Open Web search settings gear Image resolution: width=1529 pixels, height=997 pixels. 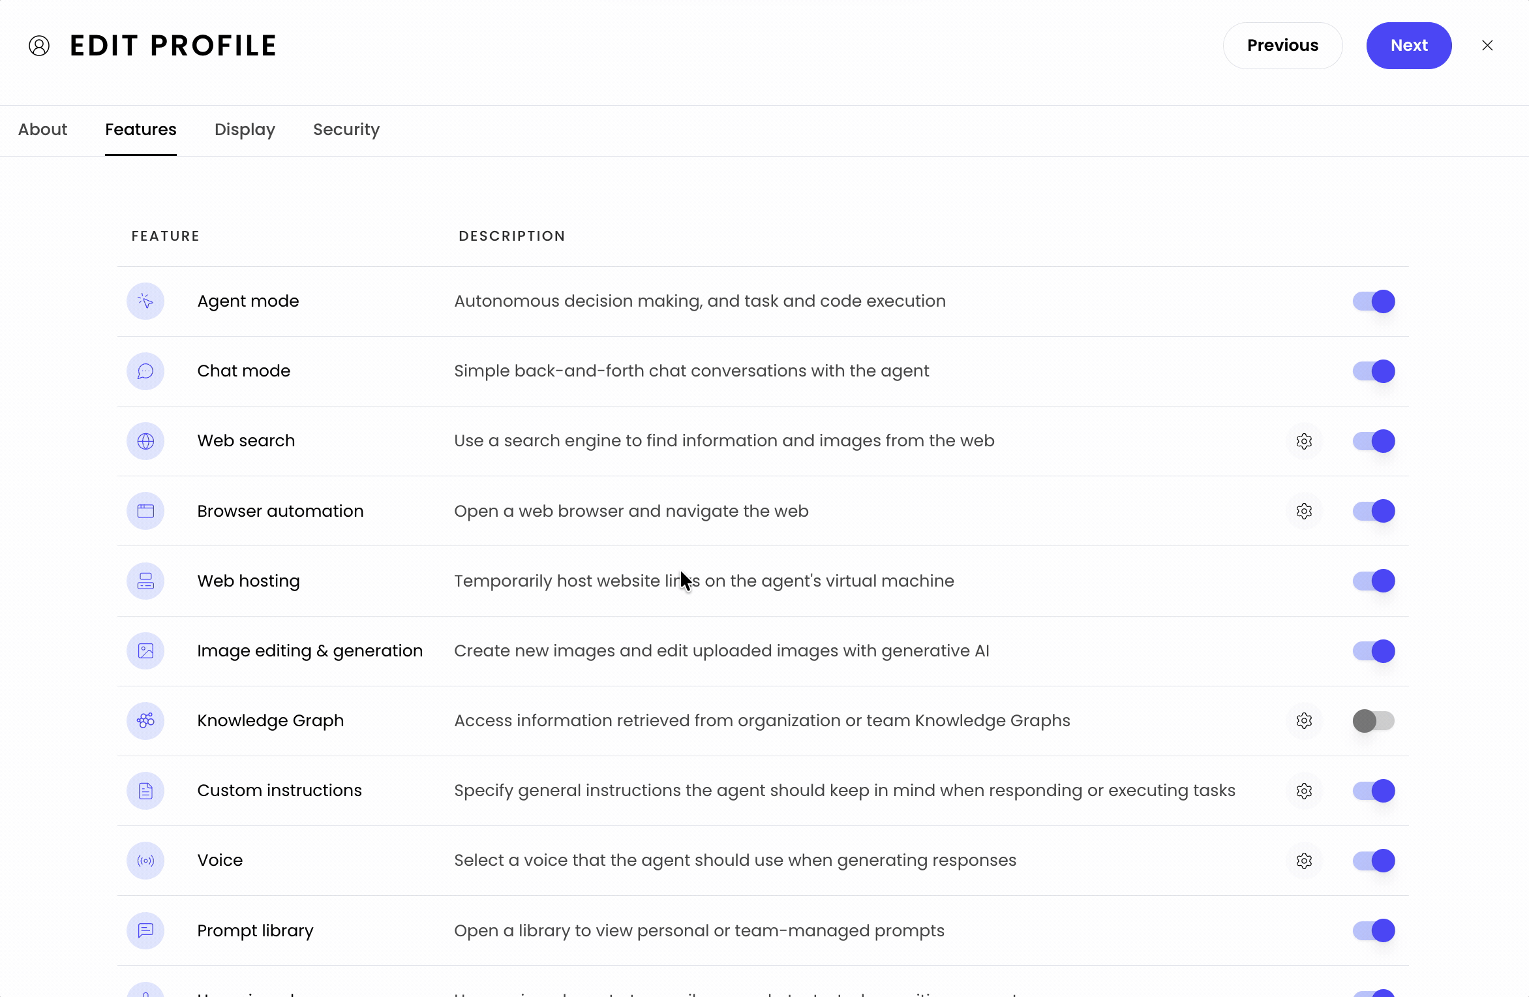point(1304,441)
